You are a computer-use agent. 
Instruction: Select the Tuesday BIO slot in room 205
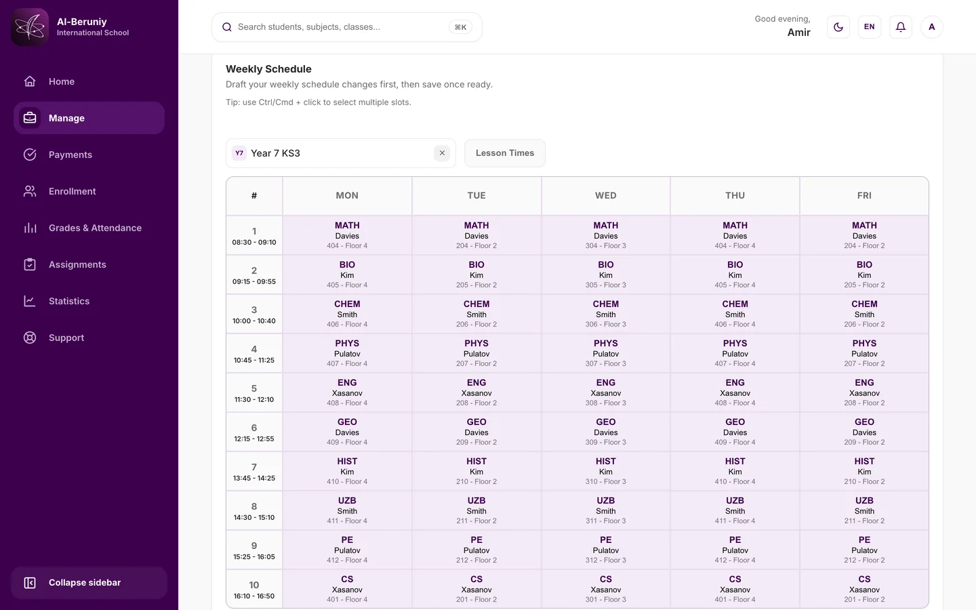pos(476,274)
